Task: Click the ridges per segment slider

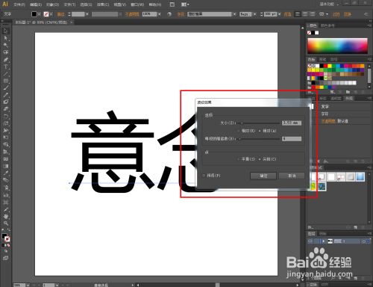Action: point(259,139)
